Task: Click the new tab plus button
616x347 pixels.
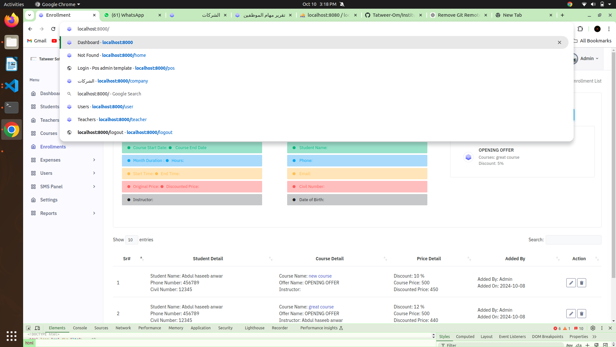Action: point(562,15)
